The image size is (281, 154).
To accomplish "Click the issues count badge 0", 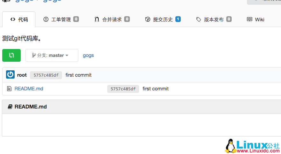I will (x=76, y=19).
